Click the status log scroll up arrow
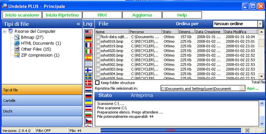This screenshot has width=266, height=134. [262, 103]
